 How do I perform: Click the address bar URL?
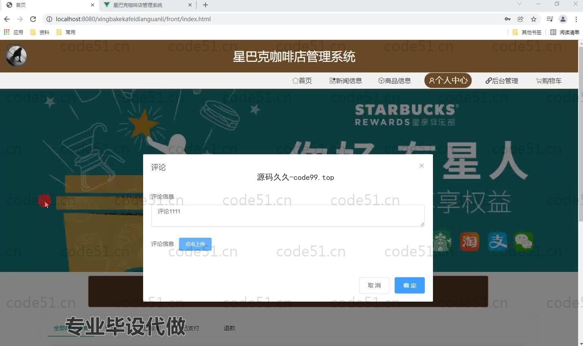click(133, 19)
